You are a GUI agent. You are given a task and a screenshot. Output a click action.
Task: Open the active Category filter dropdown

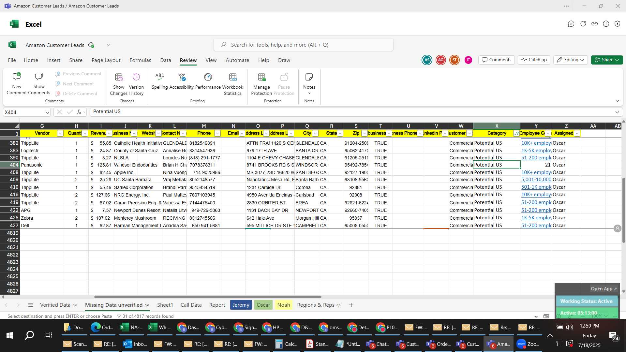[x=516, y=133]
